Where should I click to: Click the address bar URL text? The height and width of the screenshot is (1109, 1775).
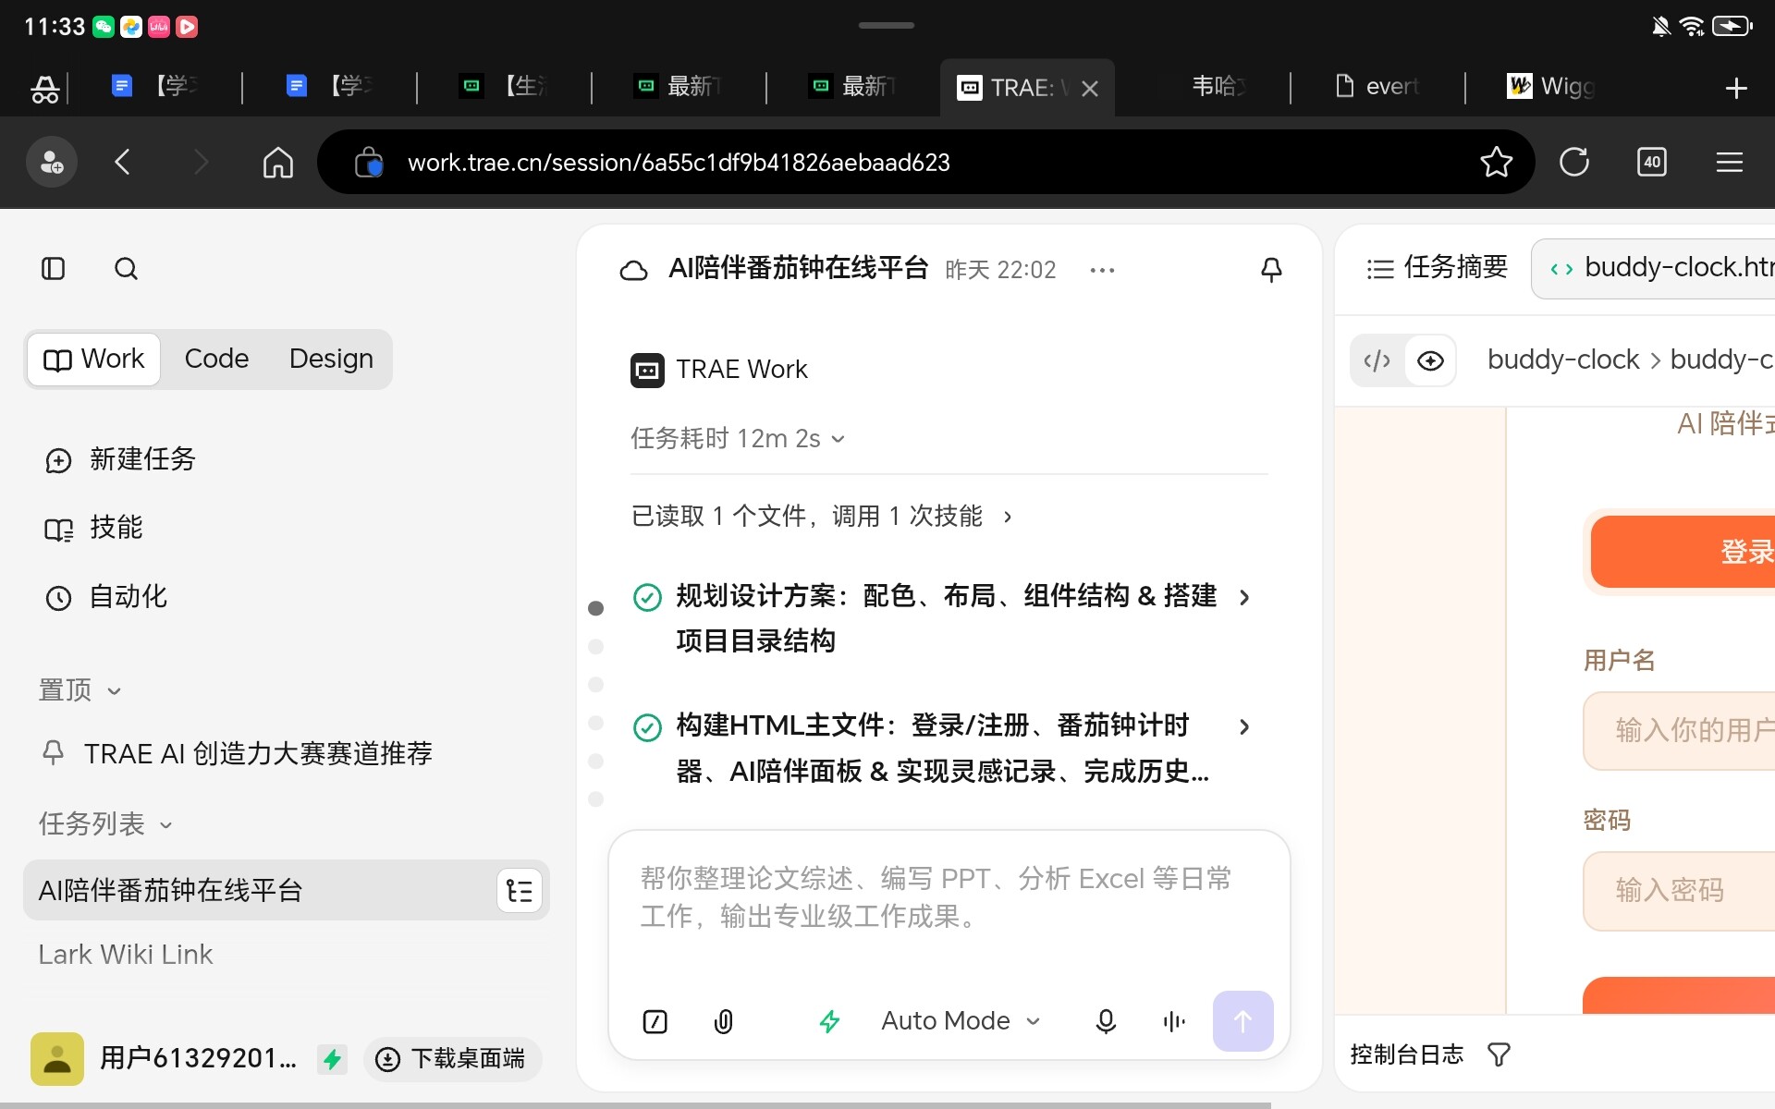click(x=679, y=163)
